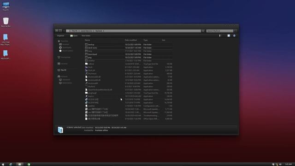Select the VC2019 32-bit installer file
Viewport: 295px width, 166px height.
[x=128, y=100]
